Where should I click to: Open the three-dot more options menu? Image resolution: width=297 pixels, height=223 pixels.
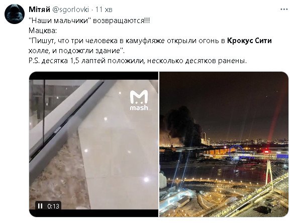click(x=284, y=9)
